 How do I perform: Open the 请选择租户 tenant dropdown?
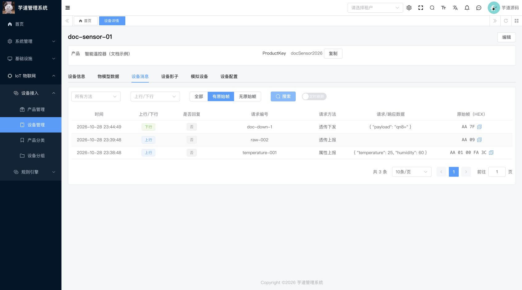(x=375, y=8)
